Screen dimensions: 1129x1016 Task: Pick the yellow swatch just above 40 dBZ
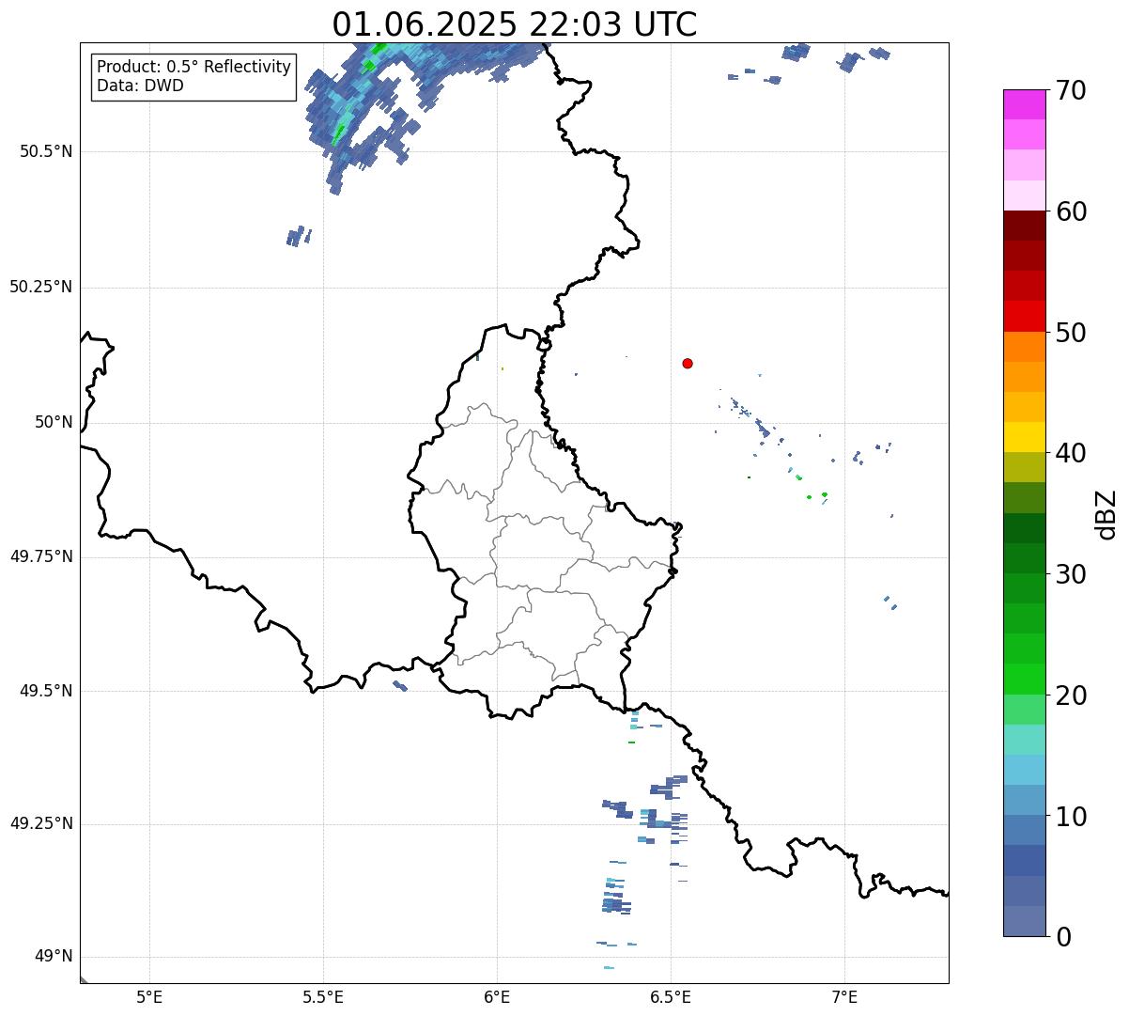click(x=1025, y=437)
